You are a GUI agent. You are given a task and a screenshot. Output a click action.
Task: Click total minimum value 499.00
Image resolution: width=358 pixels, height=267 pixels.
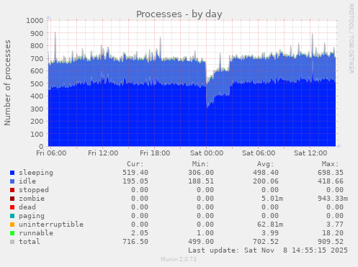tap(201, 242)
